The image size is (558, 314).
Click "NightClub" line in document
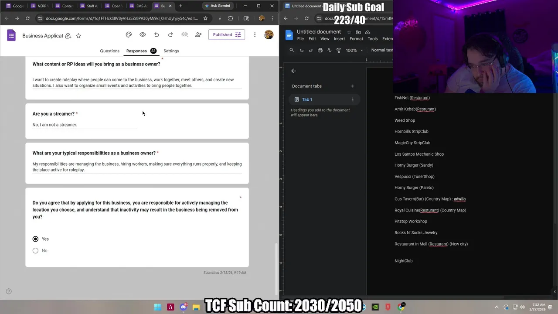click(x=403, y=261)
